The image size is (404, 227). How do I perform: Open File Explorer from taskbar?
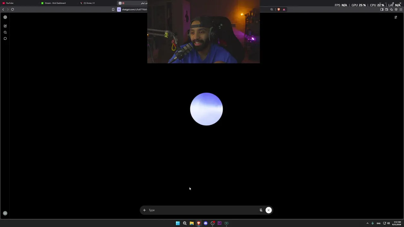click(192, 223)
